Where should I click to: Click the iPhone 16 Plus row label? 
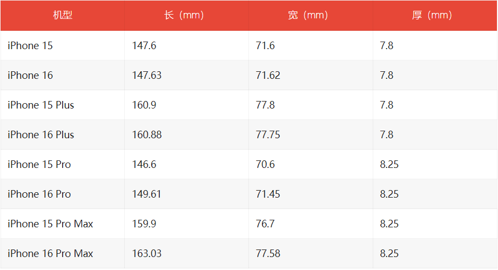coord(41,135)
